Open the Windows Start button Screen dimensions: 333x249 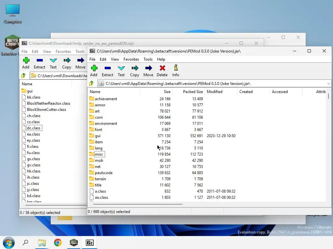[x=9, y=243]
